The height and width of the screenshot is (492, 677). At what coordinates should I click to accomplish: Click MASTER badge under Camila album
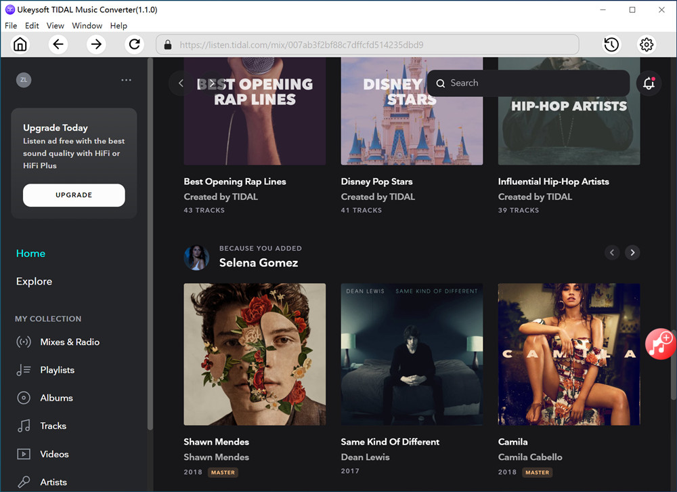click(537, 472)
